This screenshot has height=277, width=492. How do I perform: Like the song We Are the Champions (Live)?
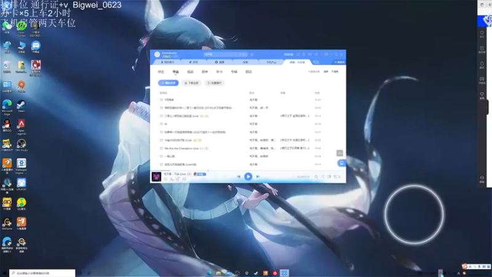(161, 148)
